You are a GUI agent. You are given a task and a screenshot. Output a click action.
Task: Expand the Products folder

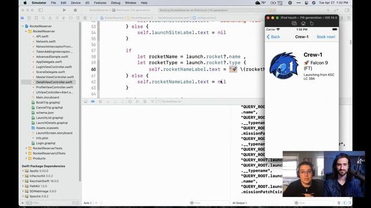26,158
